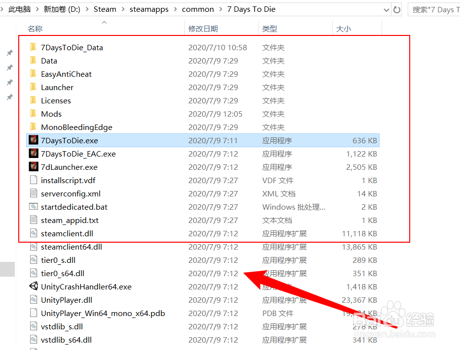The width and height of the screenshot is (460, 350).
Task: Click the Launcher folder icon
Action: pyautogui.click(x=33, y=87)
